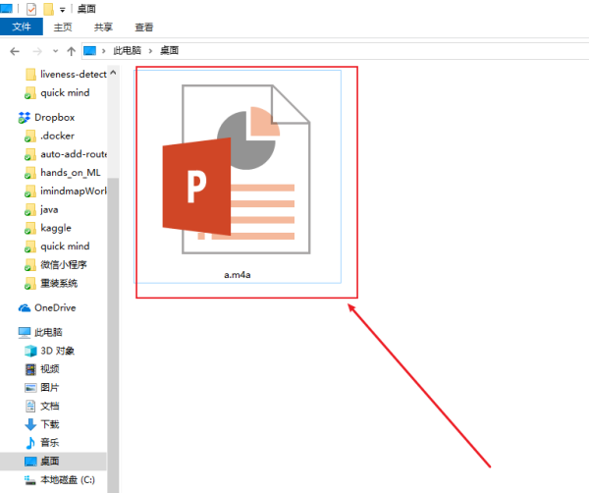Open the 音乐 music folder

click(x=30, y=443)
